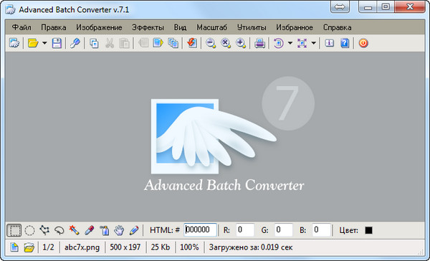
Task: Click the 500 x 197 dimensions text
Action: (x=125, y=247)
